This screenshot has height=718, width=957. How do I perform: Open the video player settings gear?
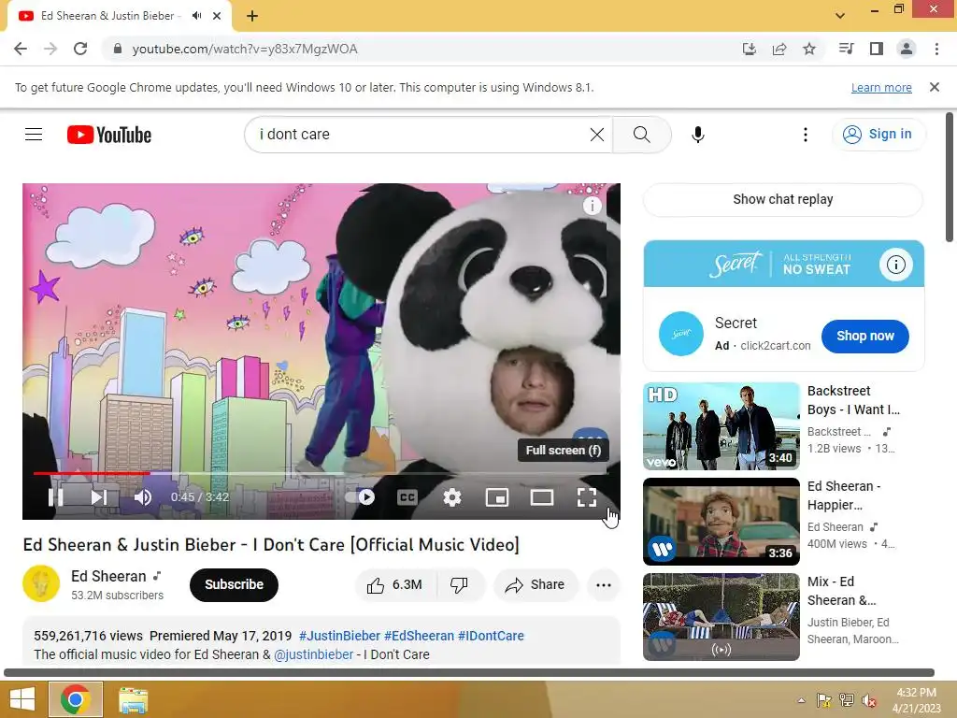point(452,497)
